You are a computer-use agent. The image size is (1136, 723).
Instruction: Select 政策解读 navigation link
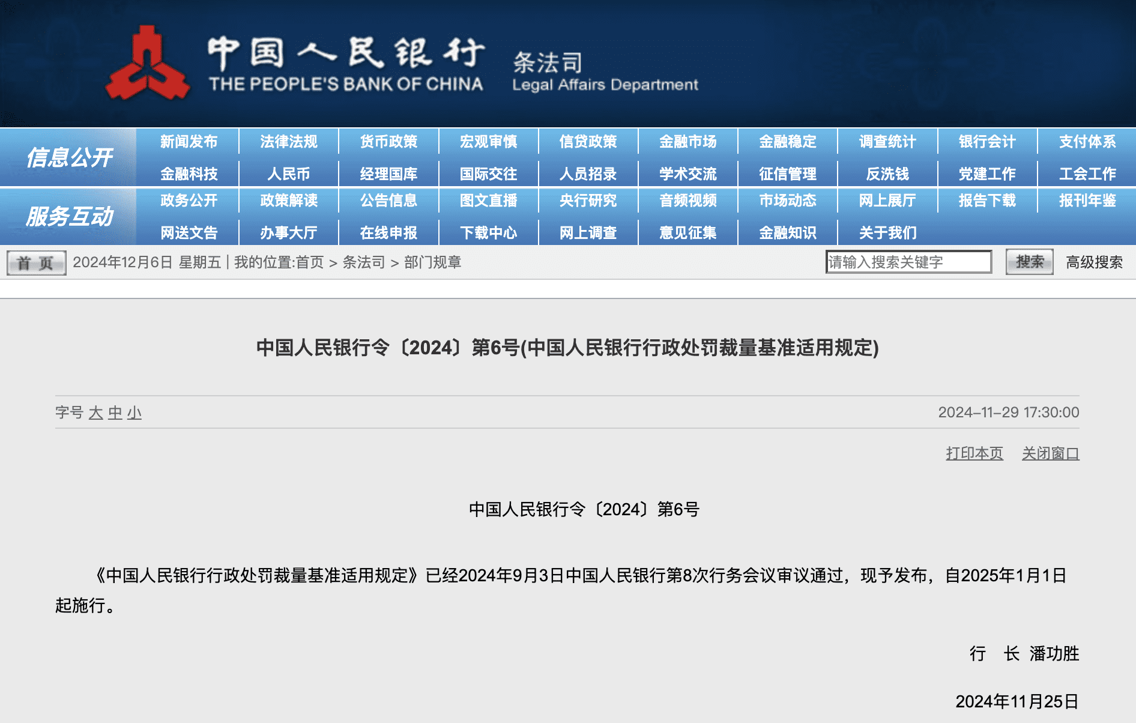click(289, 201)
